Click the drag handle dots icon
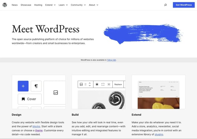 click(x=85, y=84)
